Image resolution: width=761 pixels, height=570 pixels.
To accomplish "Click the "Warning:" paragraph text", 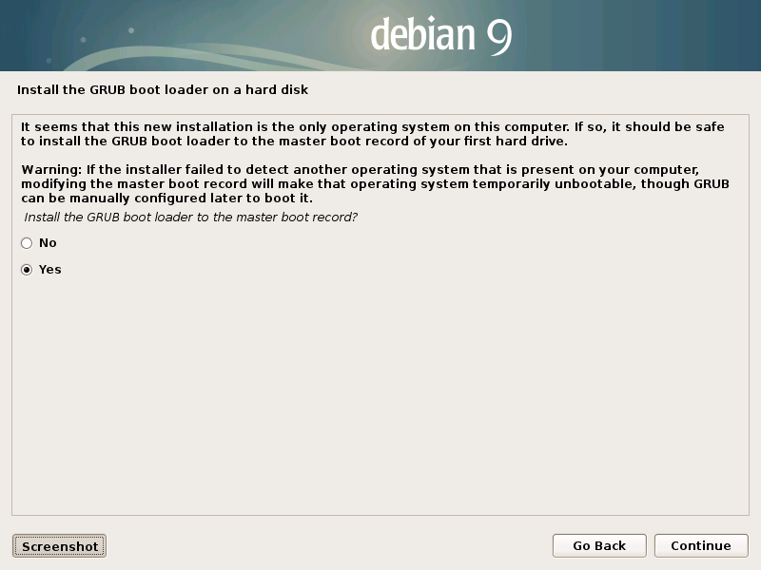I will (375, 183).
